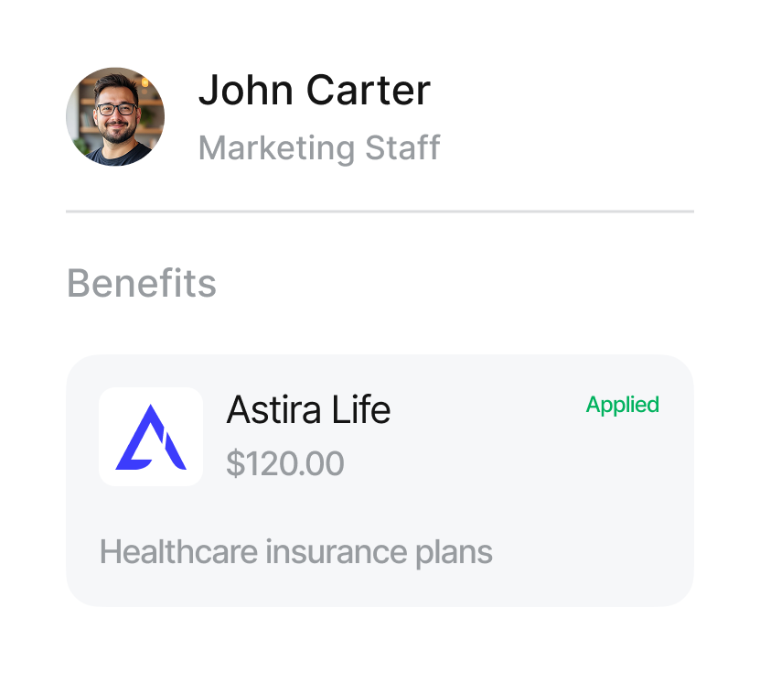Select the Marketing Staff job title
This screenshot has height=673, width=760.
pos(319,147)
